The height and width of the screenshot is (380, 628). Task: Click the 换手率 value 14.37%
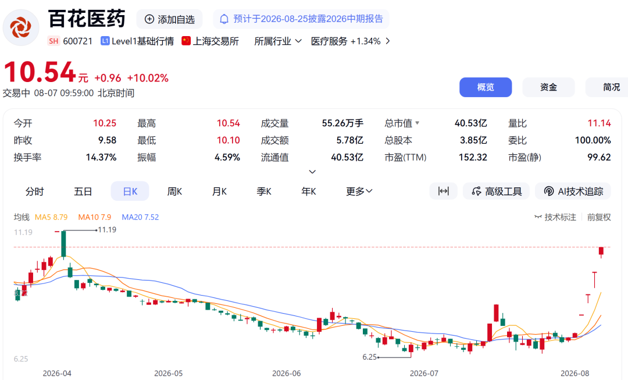pyautogui.click(x=101, y=157)
